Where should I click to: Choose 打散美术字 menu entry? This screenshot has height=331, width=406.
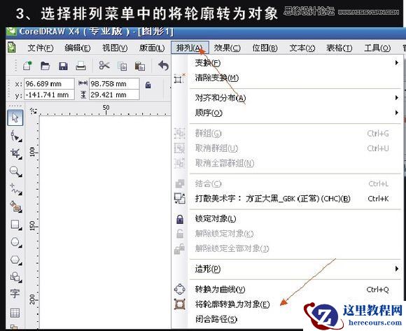(x=288, y=199)
